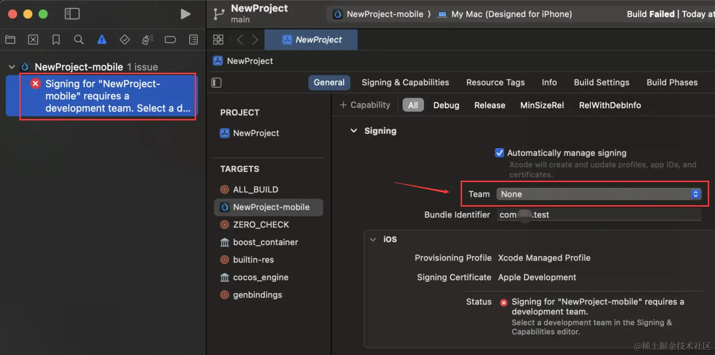The height and width of the screenshot is (355, 715).
Task: Click the main branch label
Action: click(x=240, y=20)
